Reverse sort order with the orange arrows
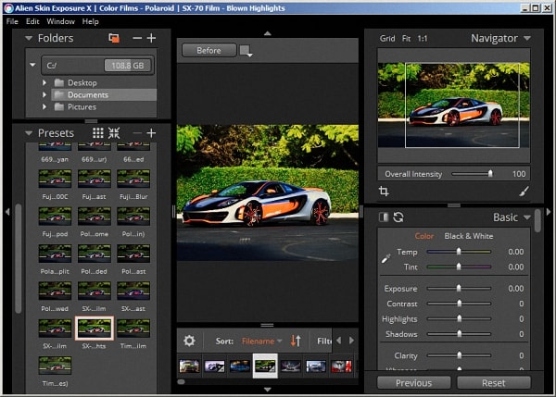Viewport: 556px width, 397px height. 297,341
